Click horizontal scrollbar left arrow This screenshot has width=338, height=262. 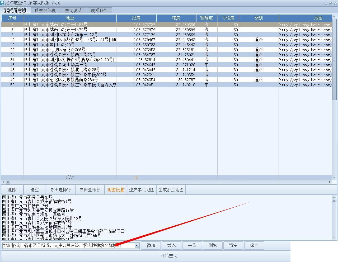click(x=3, y=182)
